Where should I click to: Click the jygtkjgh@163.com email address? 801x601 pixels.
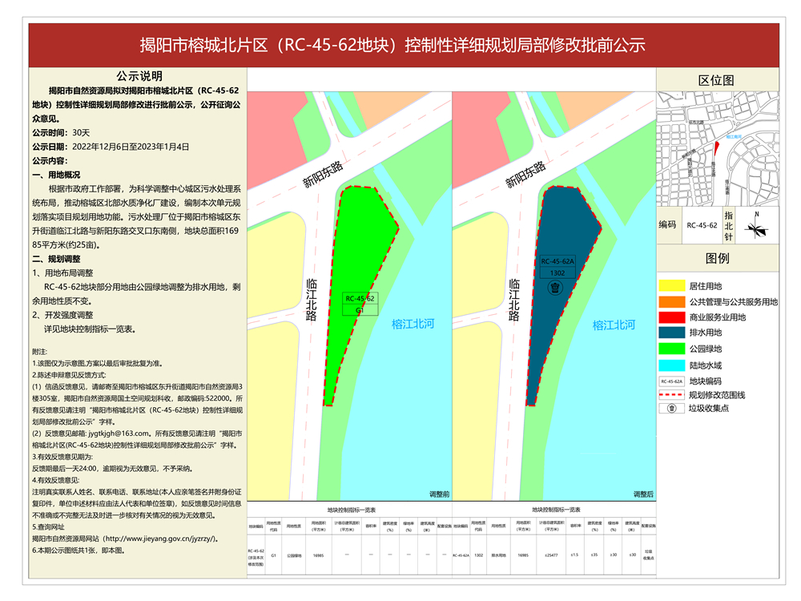coord(119,434)
